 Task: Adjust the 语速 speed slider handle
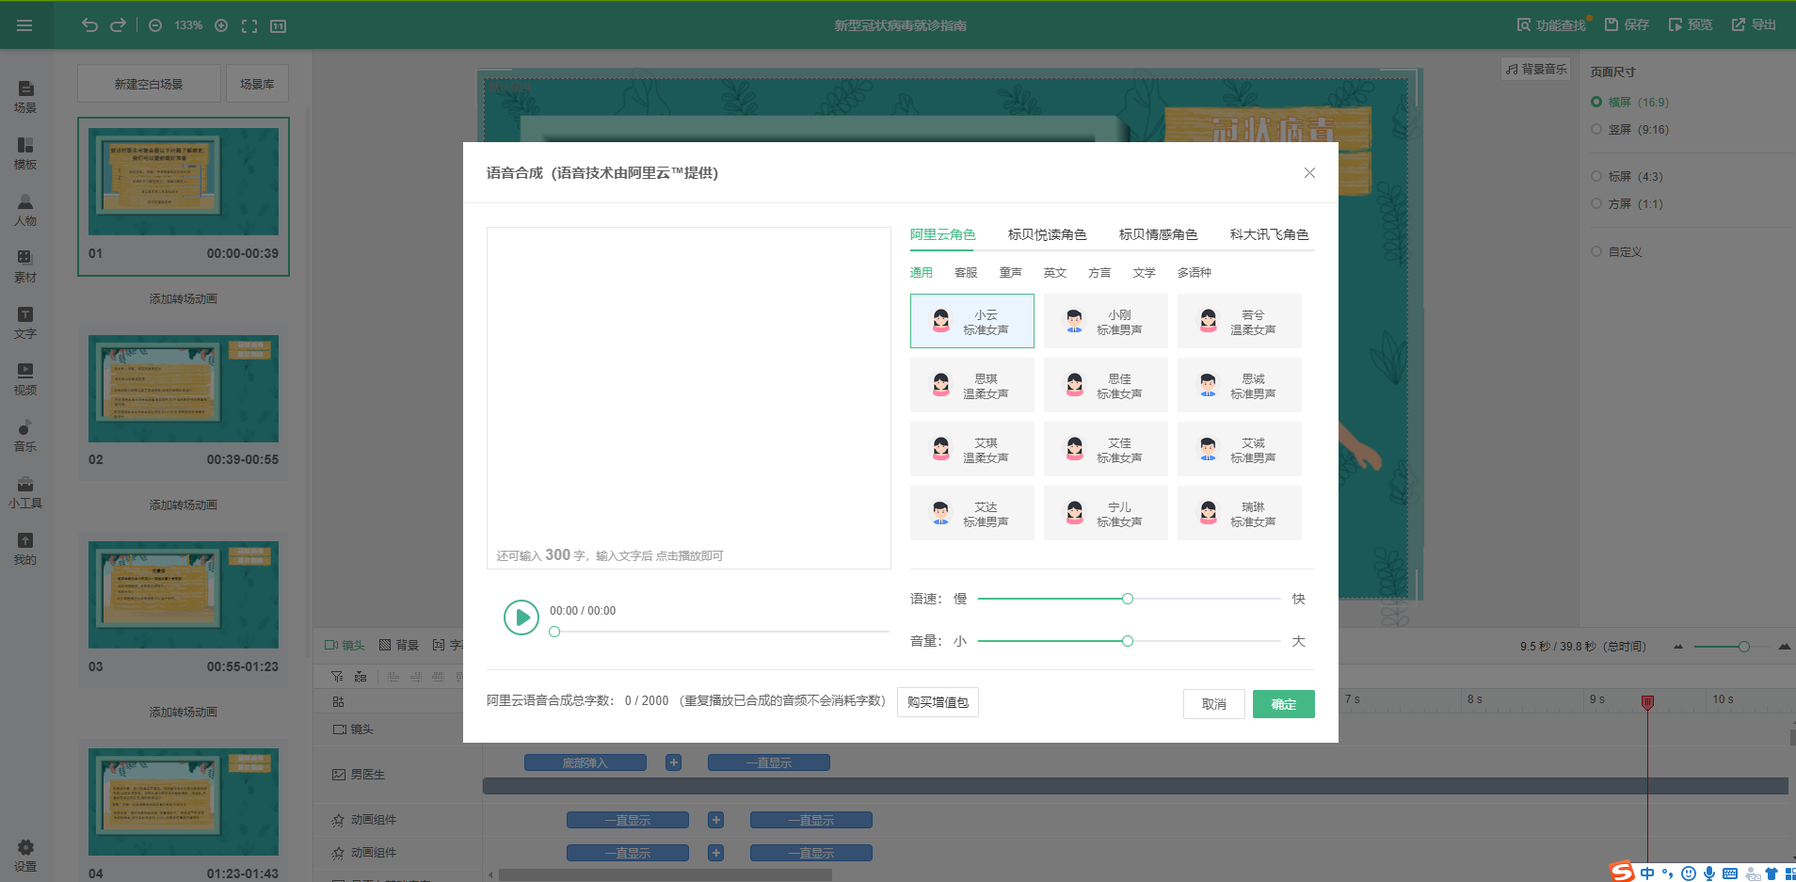[1127, 599]
